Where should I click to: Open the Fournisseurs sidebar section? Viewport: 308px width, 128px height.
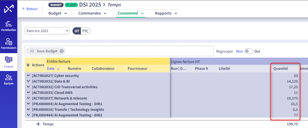click(x=8, y=43)
